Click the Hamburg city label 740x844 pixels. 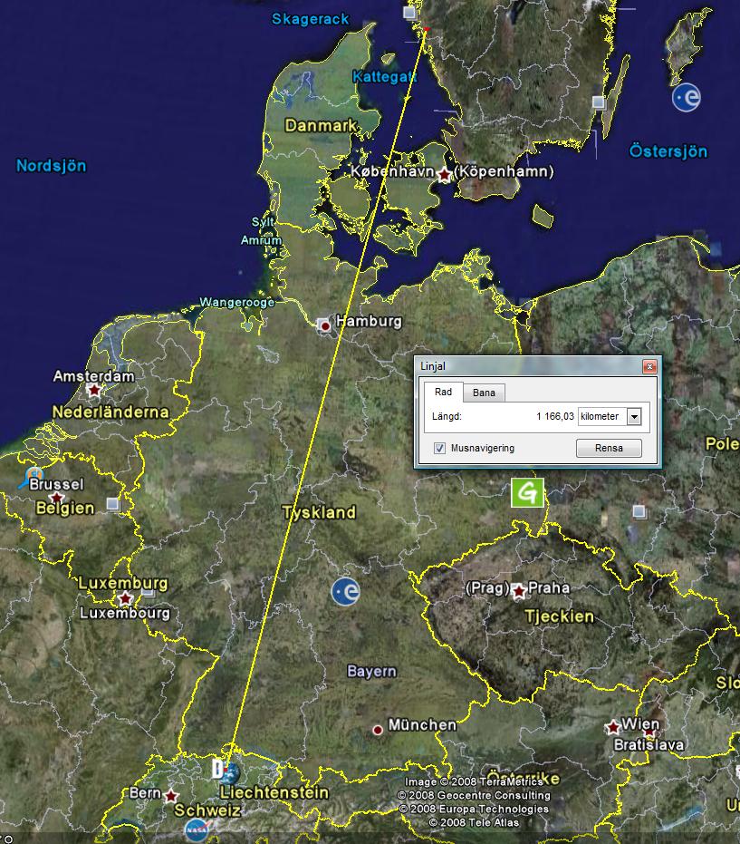pos(369,321)
